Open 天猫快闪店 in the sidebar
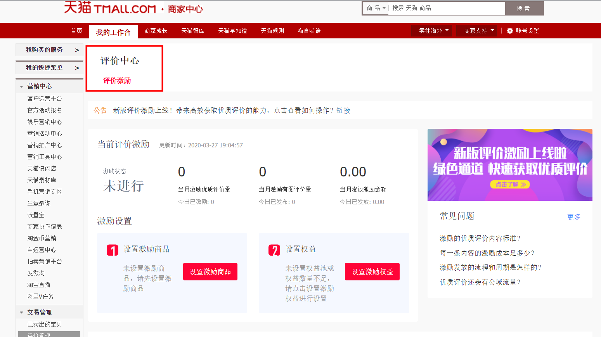This screenshot has height=337, width=601. (42, 168)
